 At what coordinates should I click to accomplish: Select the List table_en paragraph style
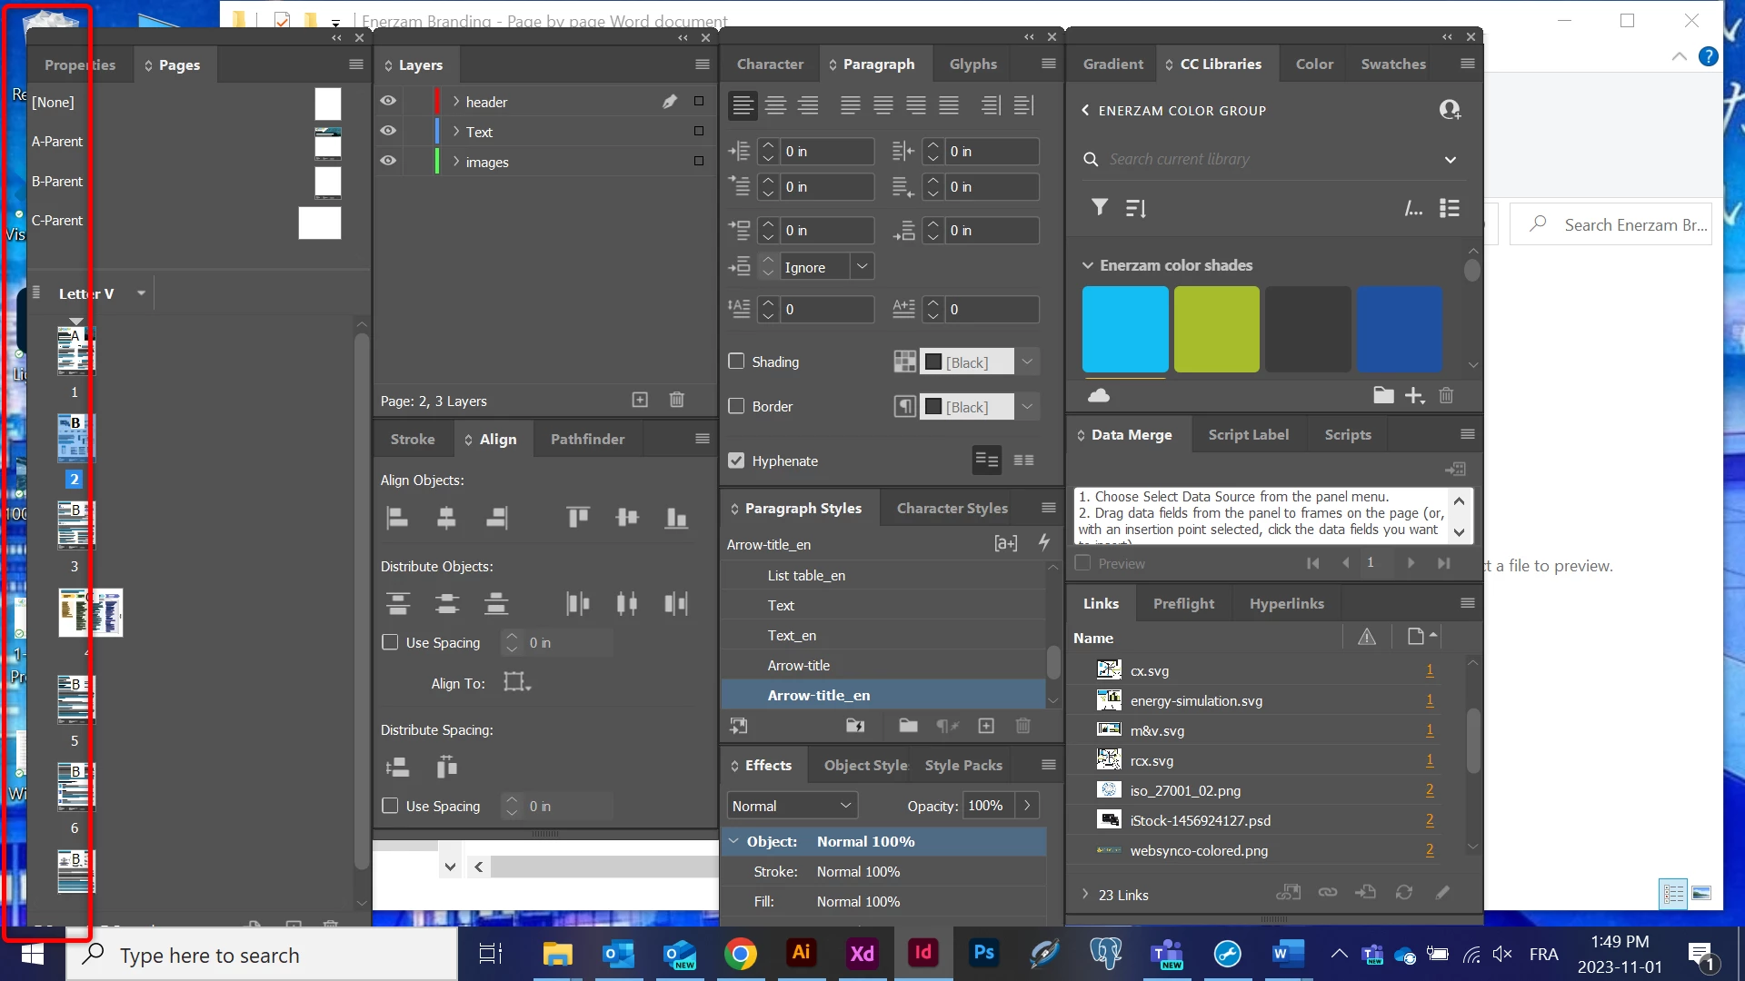[806, 575]
